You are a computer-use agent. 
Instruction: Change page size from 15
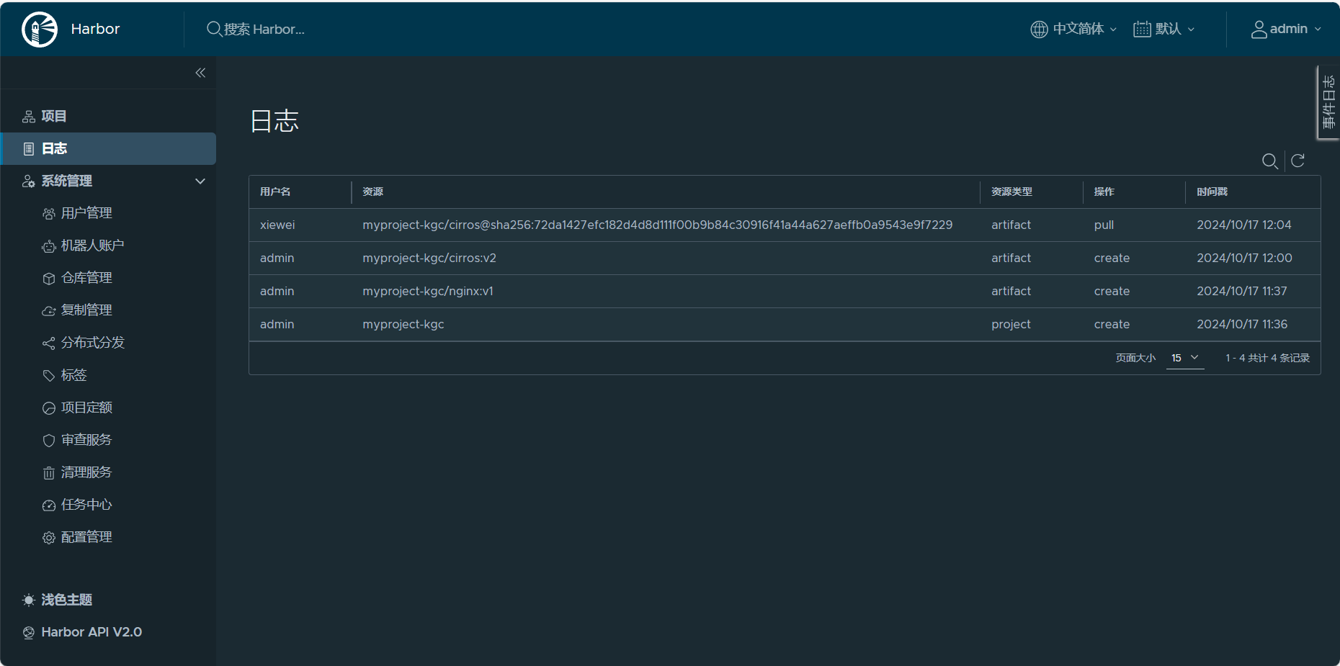(1184, 357)
